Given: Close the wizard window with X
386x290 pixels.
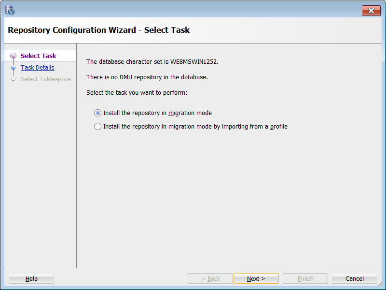Looking at the screenshot, I should pos(371,11).
